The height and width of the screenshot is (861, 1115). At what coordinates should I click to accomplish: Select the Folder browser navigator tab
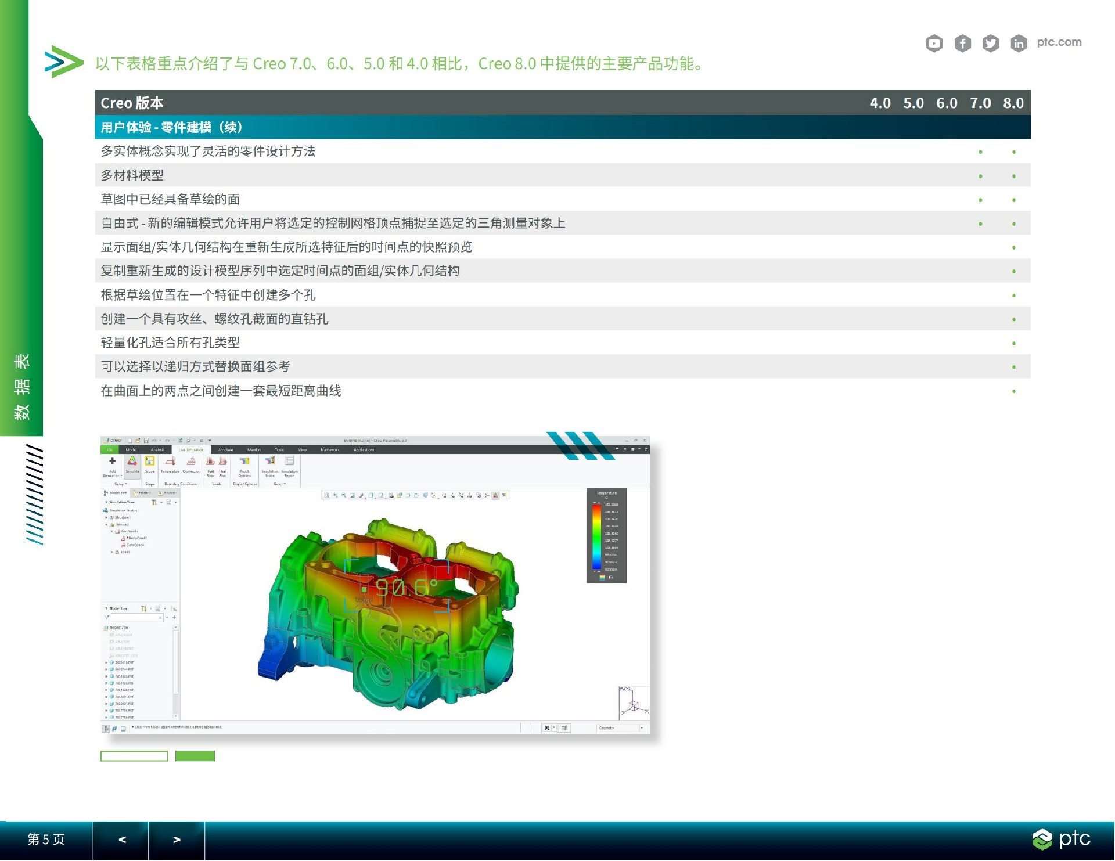[142, 493]
